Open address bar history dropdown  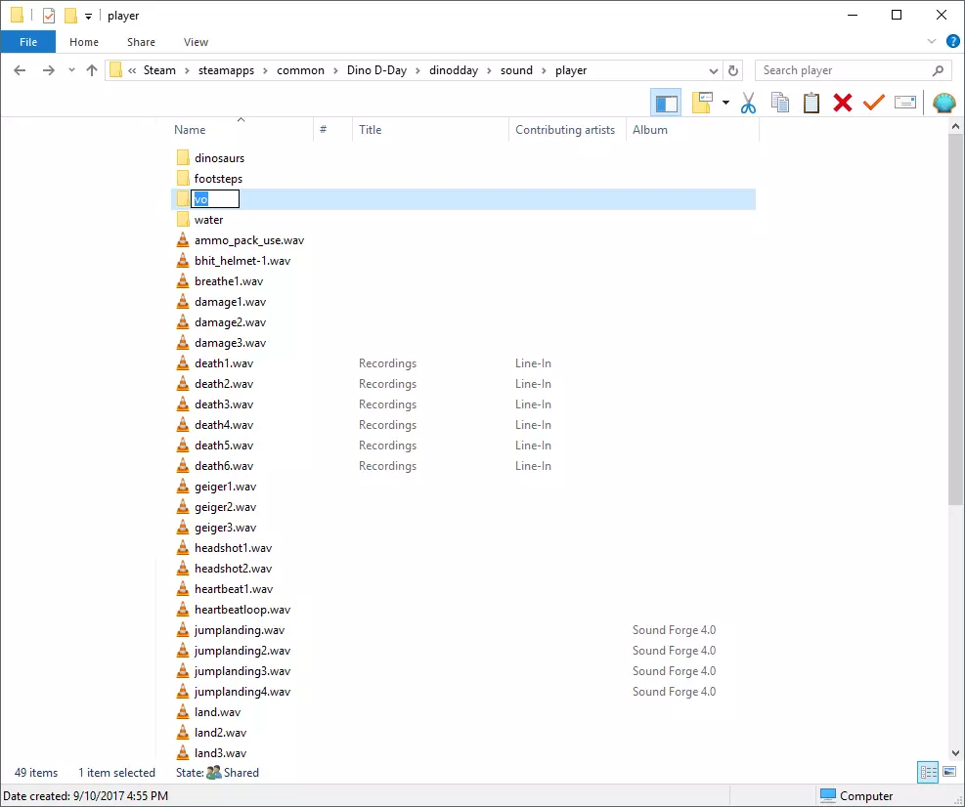(x=714, y=70)
